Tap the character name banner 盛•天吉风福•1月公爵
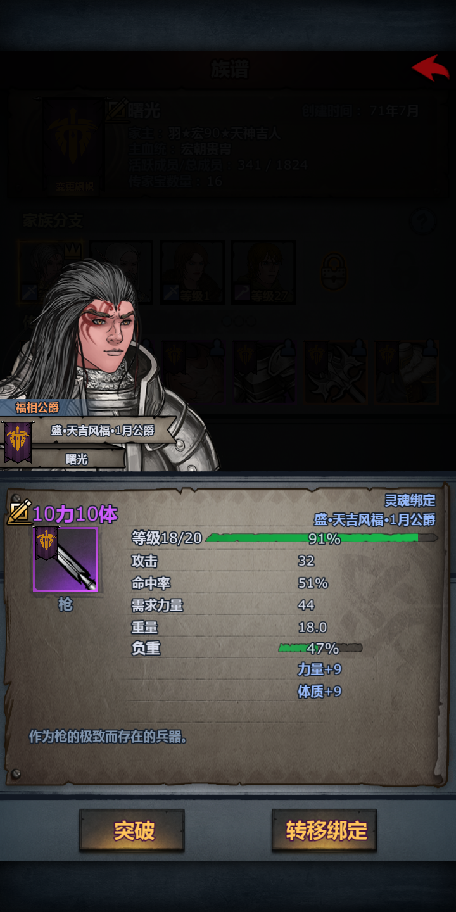Viewport: 456px width, 912px height. click(103, 431)
